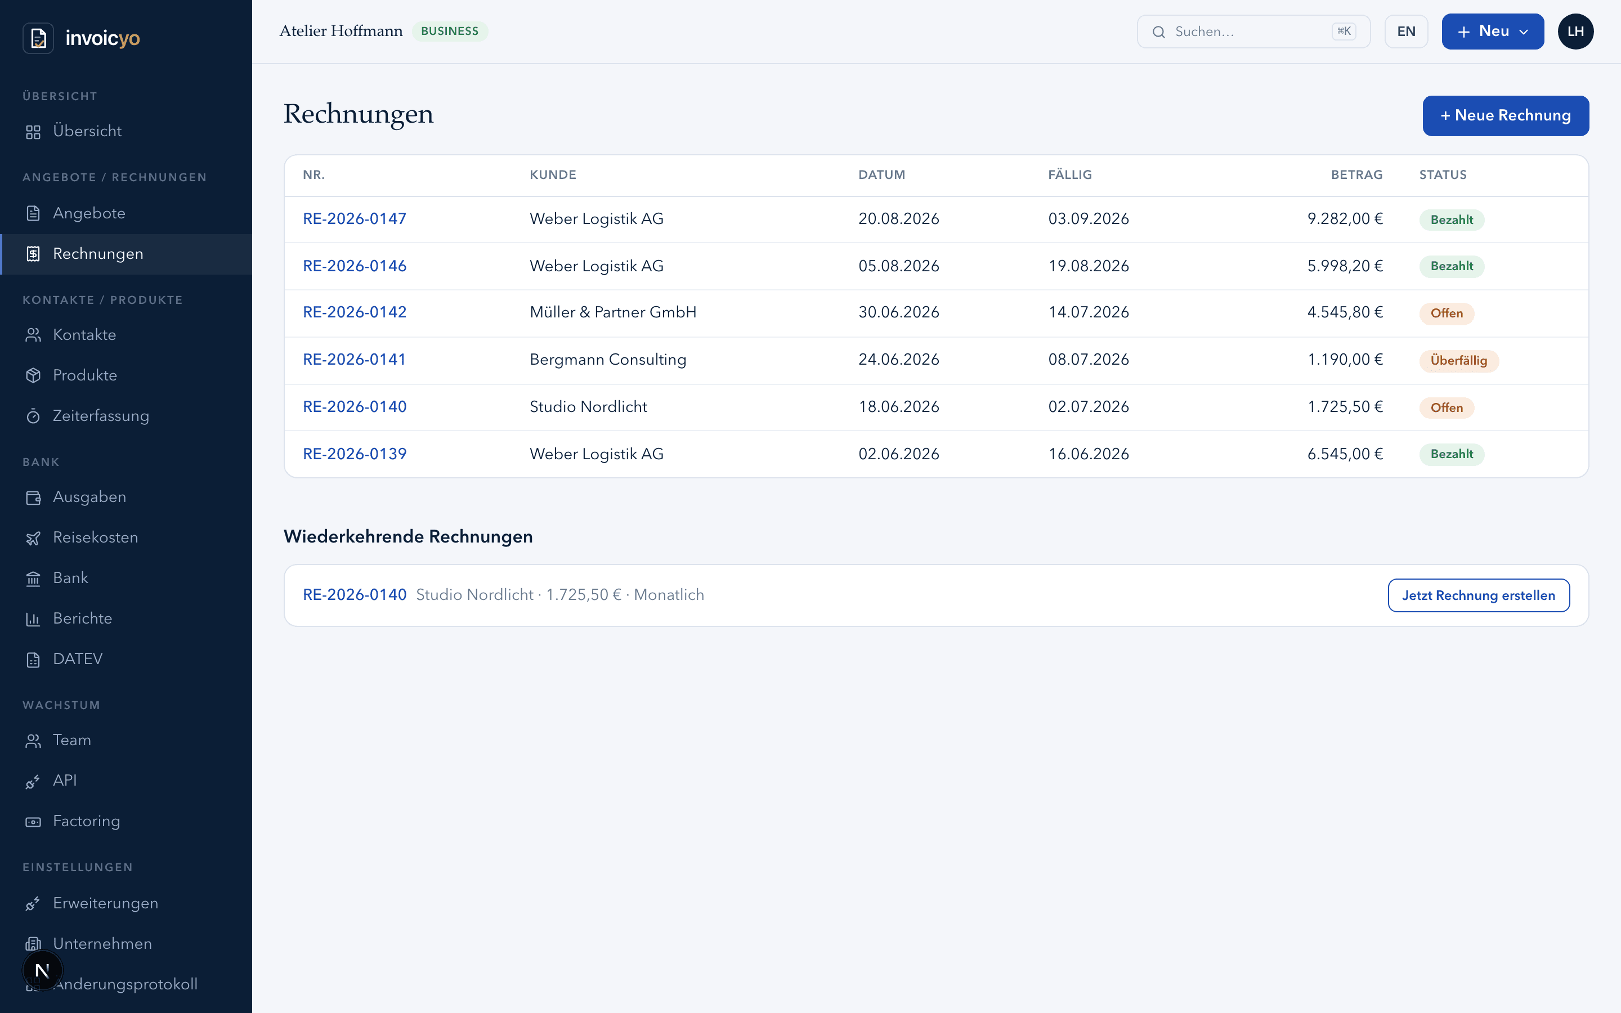The height and width of the screenshot is (1013, 1621).
Task: Click Bezahlt badge for RE-2026-0147
Action: tap(1452, 219)
